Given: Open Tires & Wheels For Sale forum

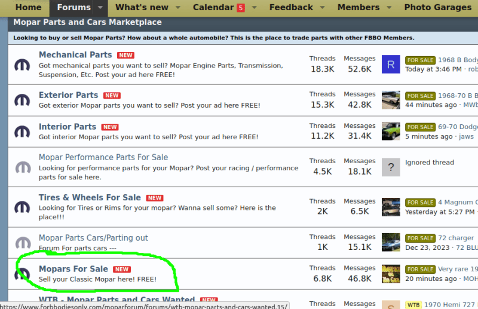Looking at the screenshot, I should click(90, 197).
